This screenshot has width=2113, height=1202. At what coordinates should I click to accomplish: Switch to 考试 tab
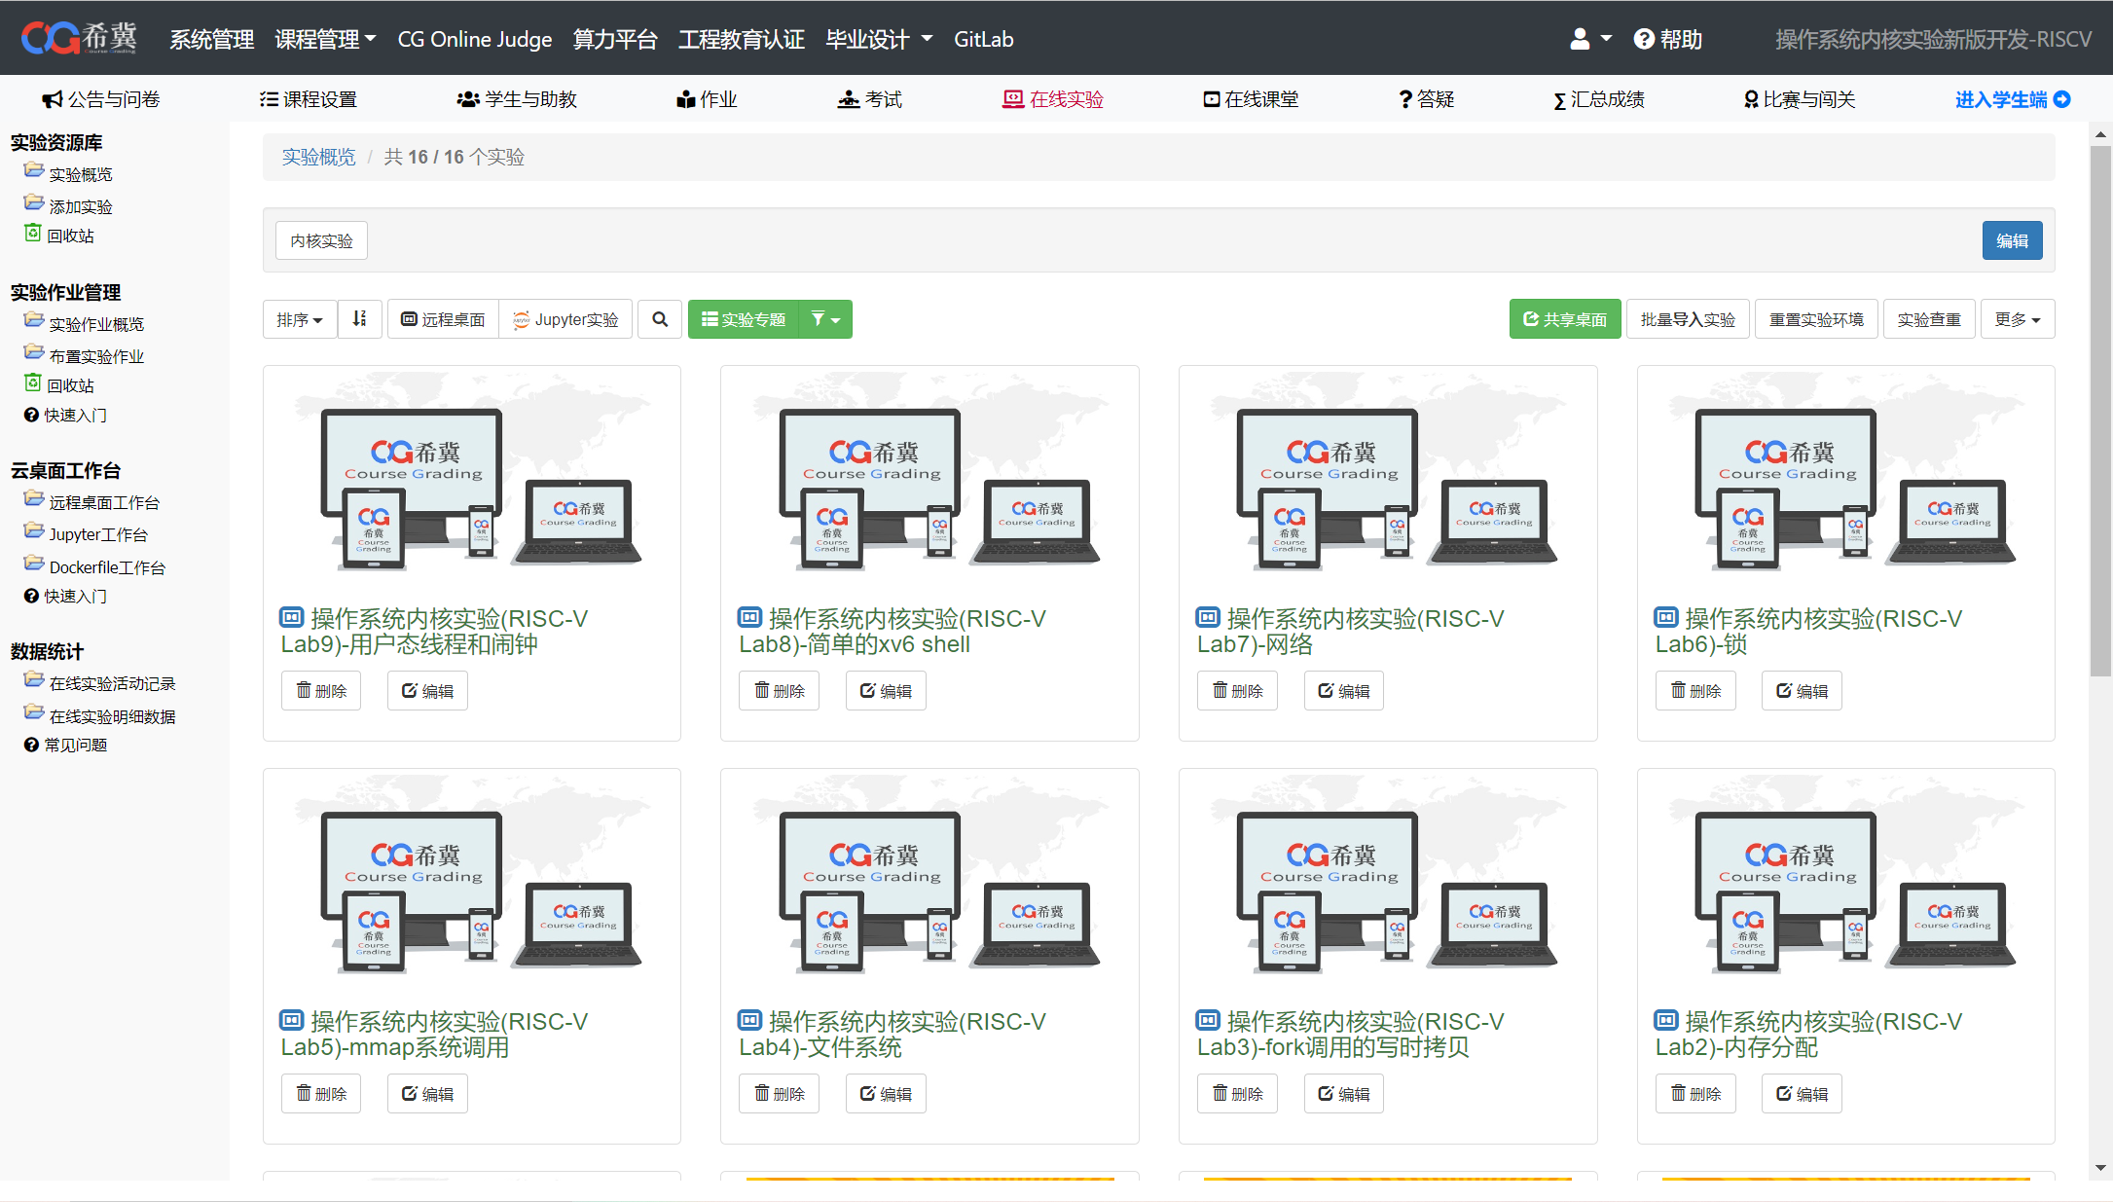[870, 99]
